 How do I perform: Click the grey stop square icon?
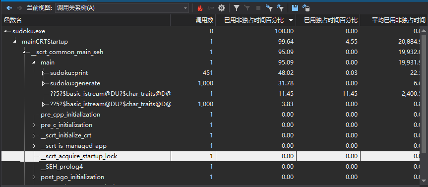click(x=258, y=8)
